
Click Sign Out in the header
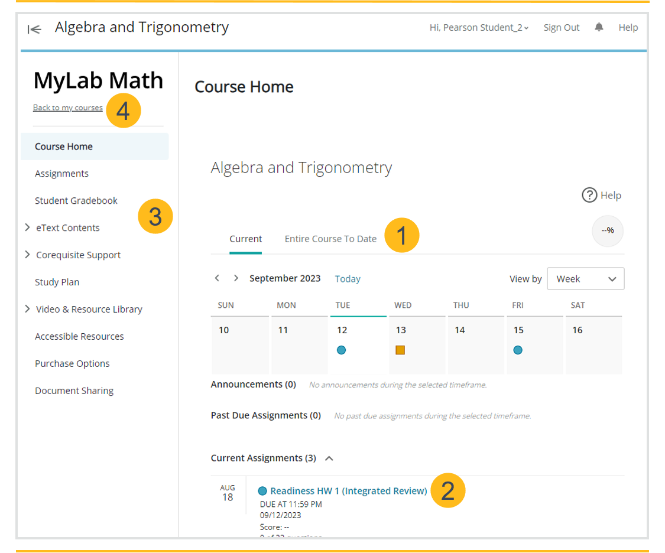[x=561, y=28]
